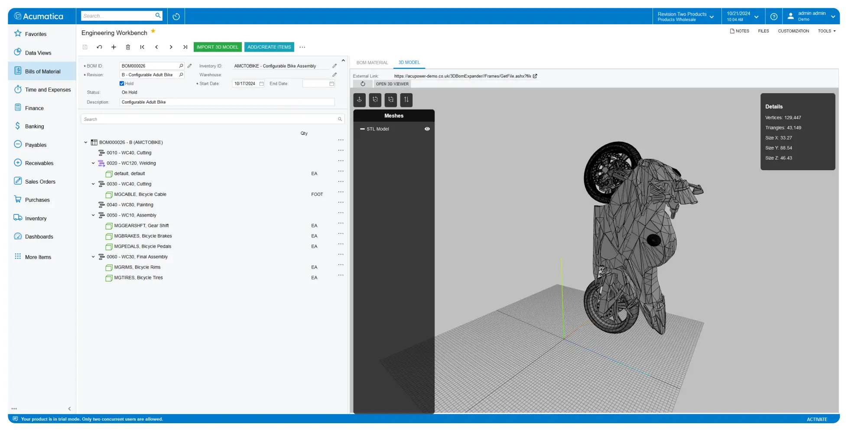Toggle visibility of the STL Model mesh
Screen dimensions: 848x431
427,129
